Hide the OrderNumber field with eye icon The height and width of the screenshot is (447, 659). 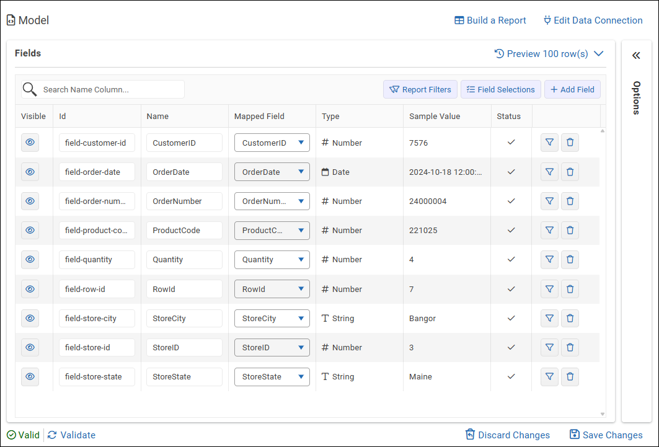tap(30, 201)
